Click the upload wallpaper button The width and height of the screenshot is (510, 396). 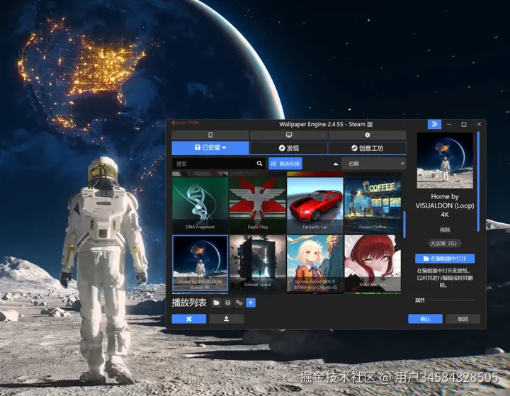pos(227,319)
